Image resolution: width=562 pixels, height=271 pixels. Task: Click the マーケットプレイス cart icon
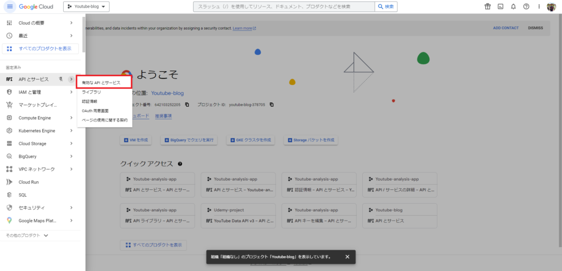click(x=10, y=105)
